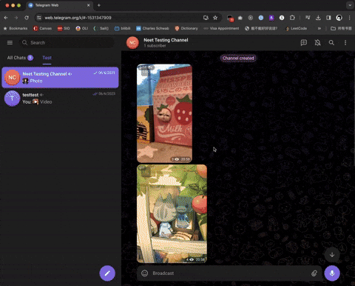Toggle channel notifications with the bell icon

(x=317, y=43)
